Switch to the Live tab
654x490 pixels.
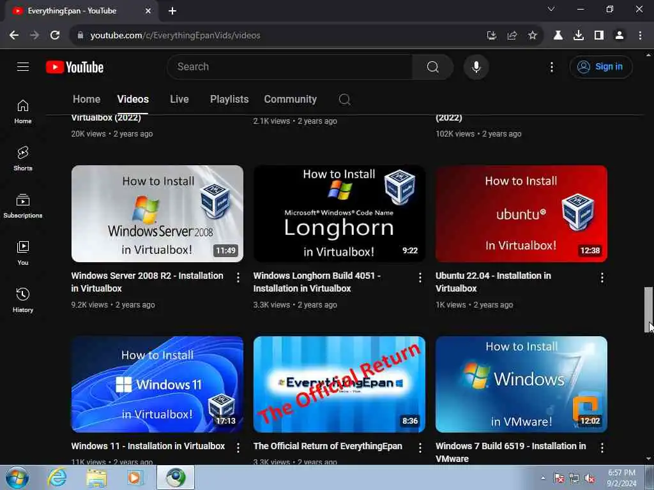click(x=179, y=99)
